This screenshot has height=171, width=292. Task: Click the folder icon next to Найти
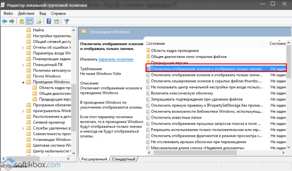28,30
